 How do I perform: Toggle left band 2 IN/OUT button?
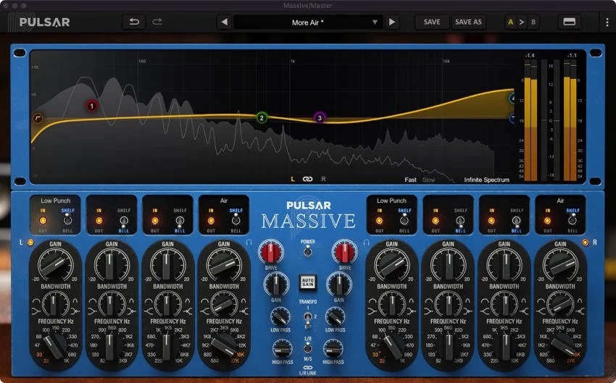click(x=99, y=221)
